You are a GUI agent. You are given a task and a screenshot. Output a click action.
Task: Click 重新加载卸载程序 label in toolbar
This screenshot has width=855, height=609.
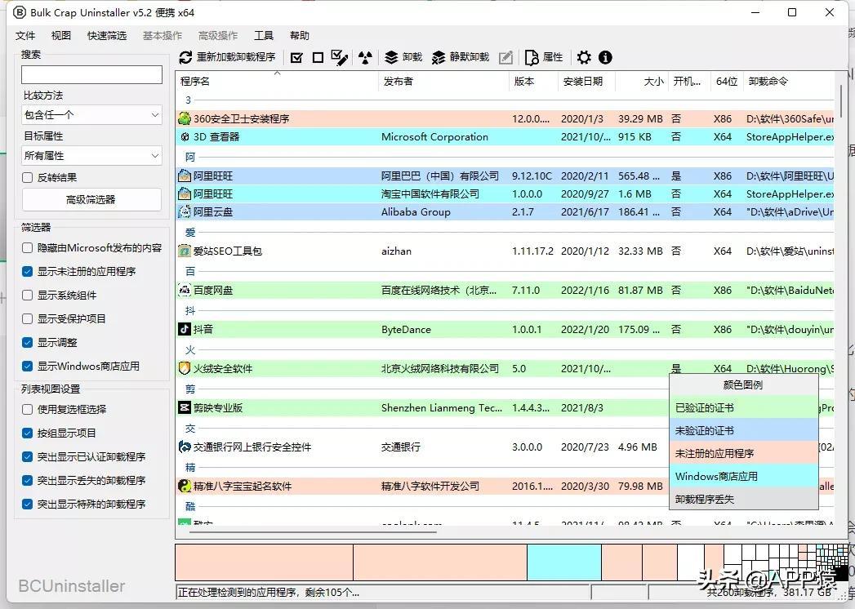(235, 57)
